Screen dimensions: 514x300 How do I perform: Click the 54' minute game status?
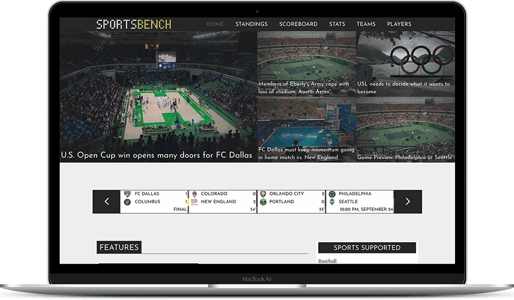click(253, 209)
